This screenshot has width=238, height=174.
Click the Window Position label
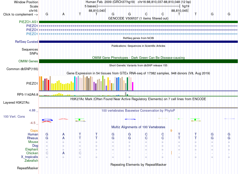click(26, 2)
